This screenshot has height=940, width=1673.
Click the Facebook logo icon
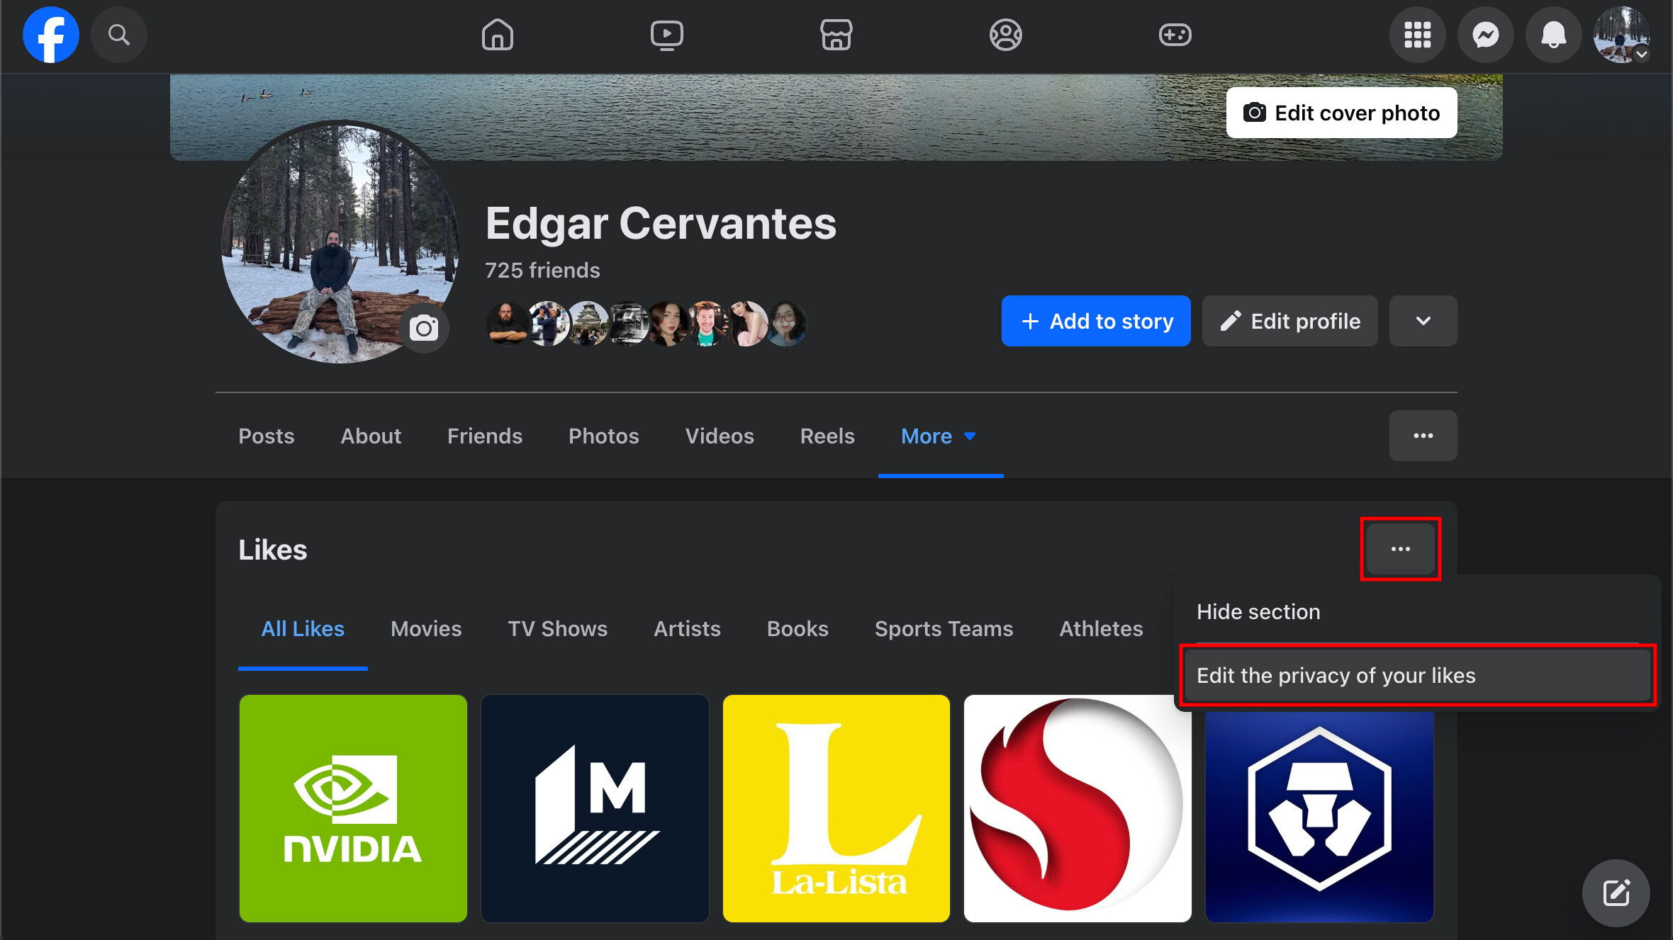click(50, 35)
